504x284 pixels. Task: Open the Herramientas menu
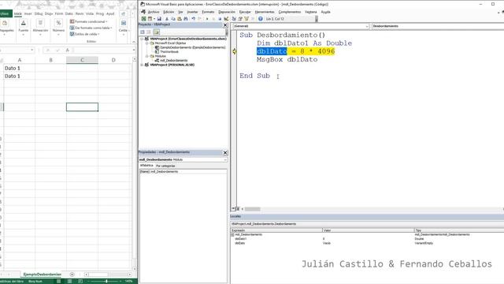(265, 12)
